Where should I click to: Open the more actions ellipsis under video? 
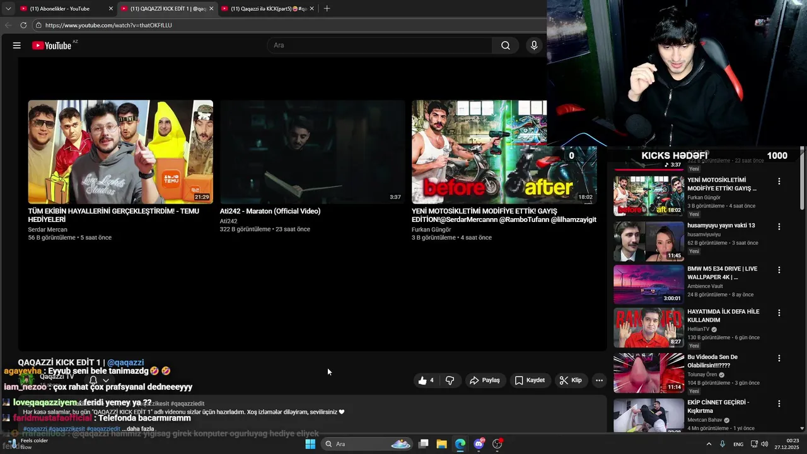pyautogui.click(x=599, y=380)
